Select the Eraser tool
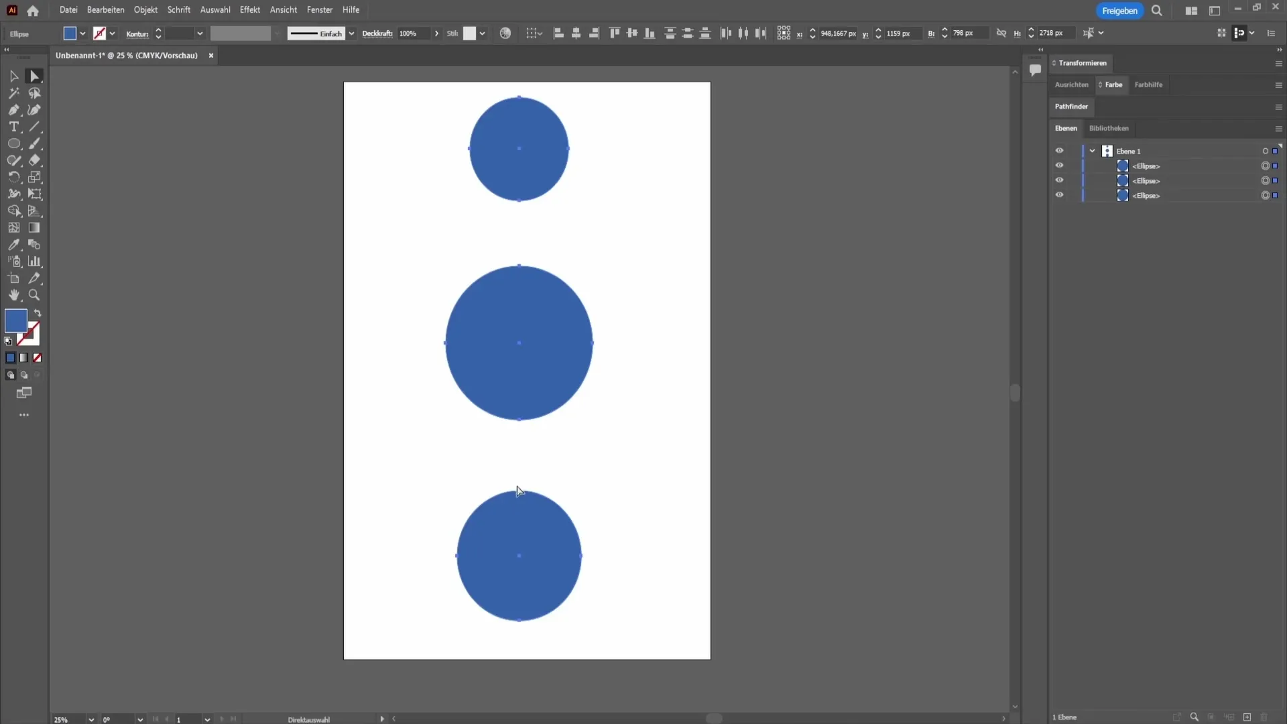The height and width of the screenshot is (724, 1287). click(34, 160)
